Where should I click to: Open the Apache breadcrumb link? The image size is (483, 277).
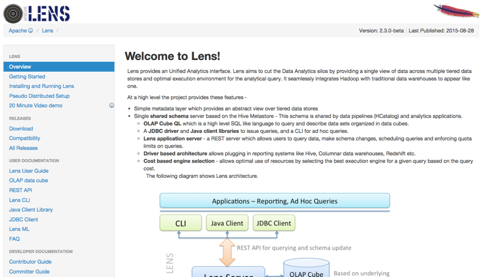pos(18,31)
